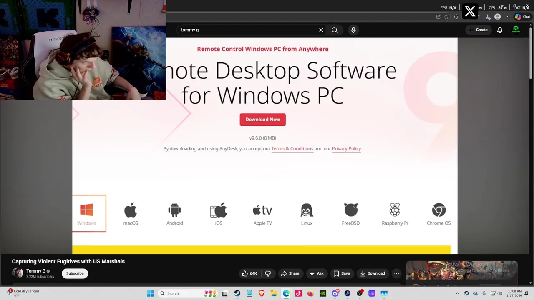The height and width of the screenshot is (300, 534).
Task: Launch Steam from the taskbar
Action: 237,293
